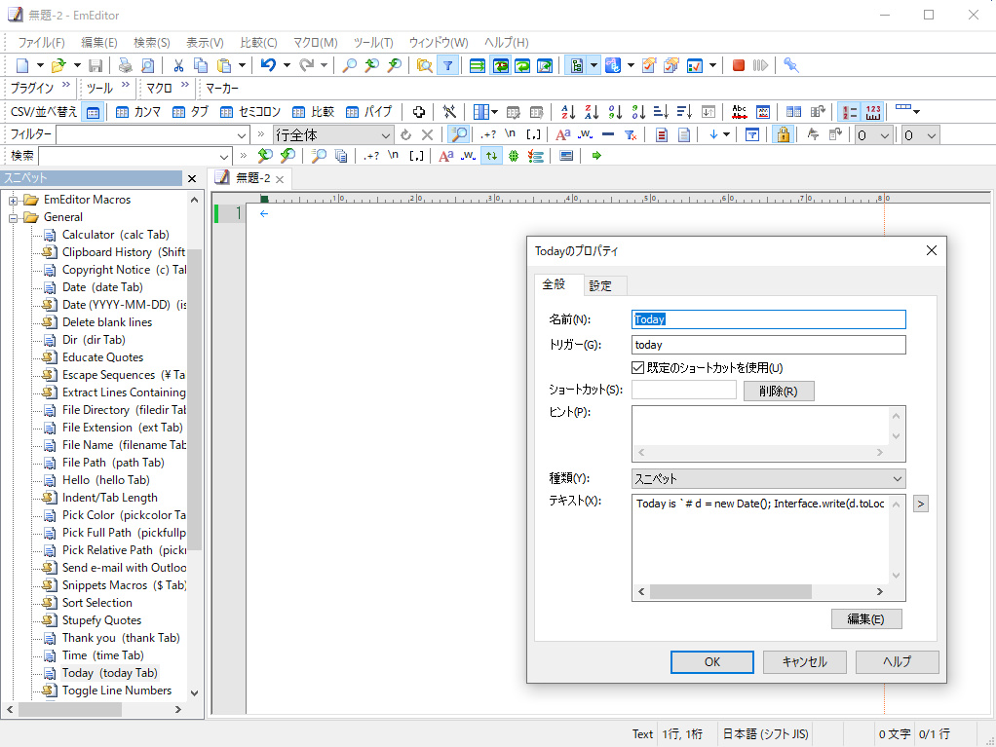Image resolution: width=996 pixels, height=747 pixels.
Task: Click the トリガー input field containing today
Action: 768,345
